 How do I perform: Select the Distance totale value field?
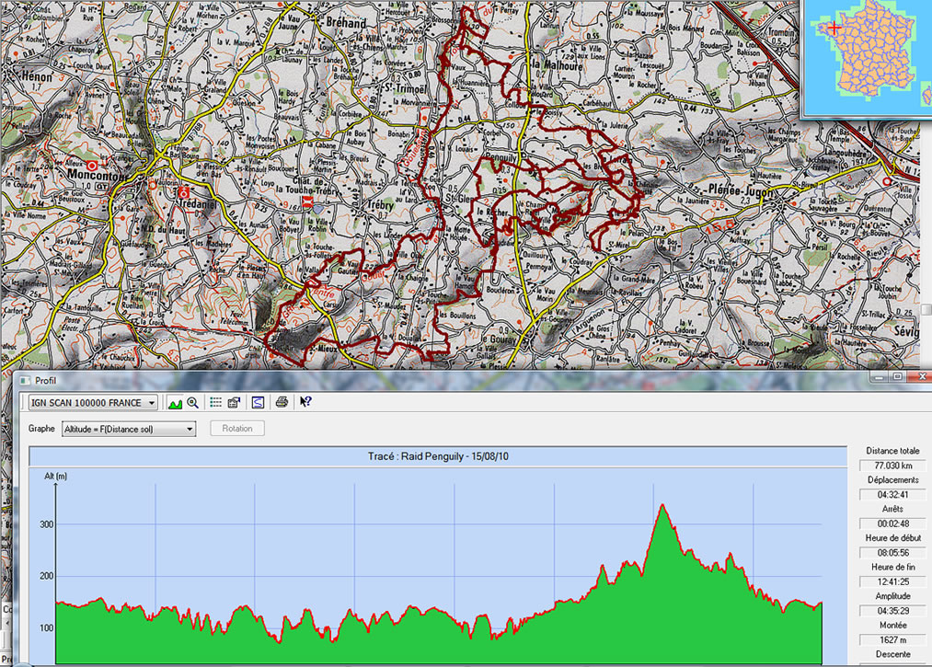click(889, 466)
